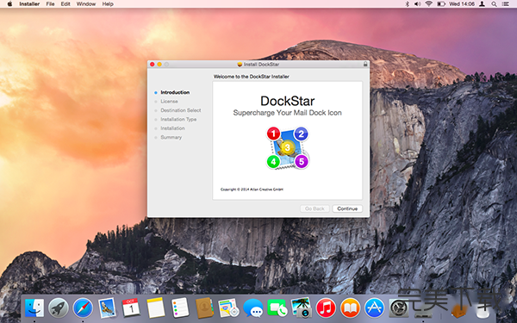Open the Installer application menu
Image resolution: width=517 pixels, height=323 pixels.
coord(29,4)
